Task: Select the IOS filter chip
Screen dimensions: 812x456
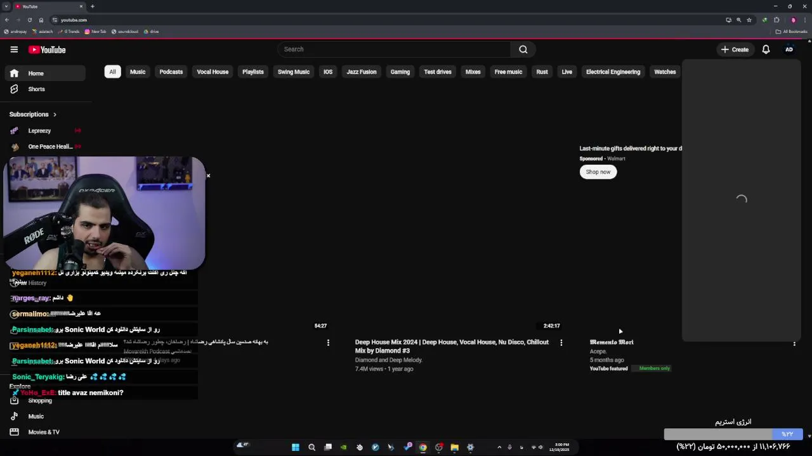Action: click(328, 72)
